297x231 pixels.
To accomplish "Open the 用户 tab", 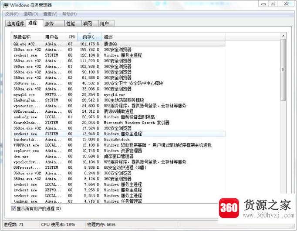I will tap(106, 23).
